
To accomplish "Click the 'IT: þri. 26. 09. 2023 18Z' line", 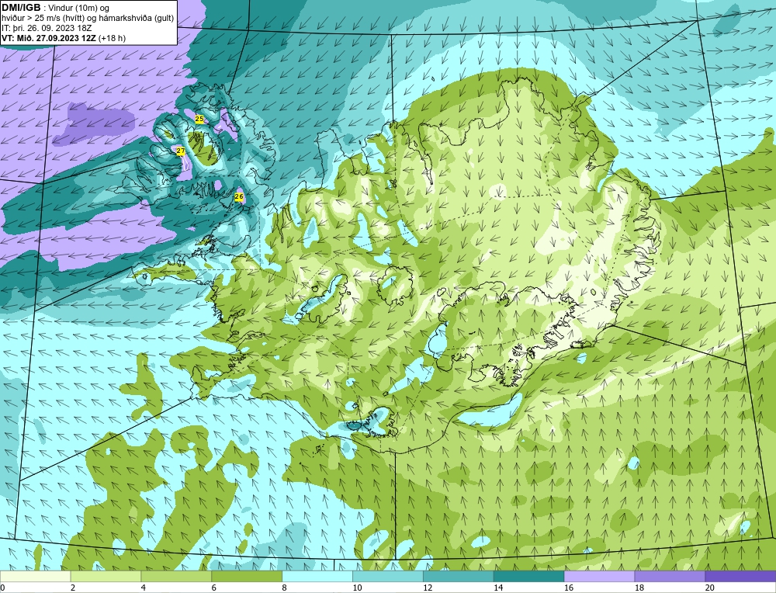I will [x=47, y=28].
